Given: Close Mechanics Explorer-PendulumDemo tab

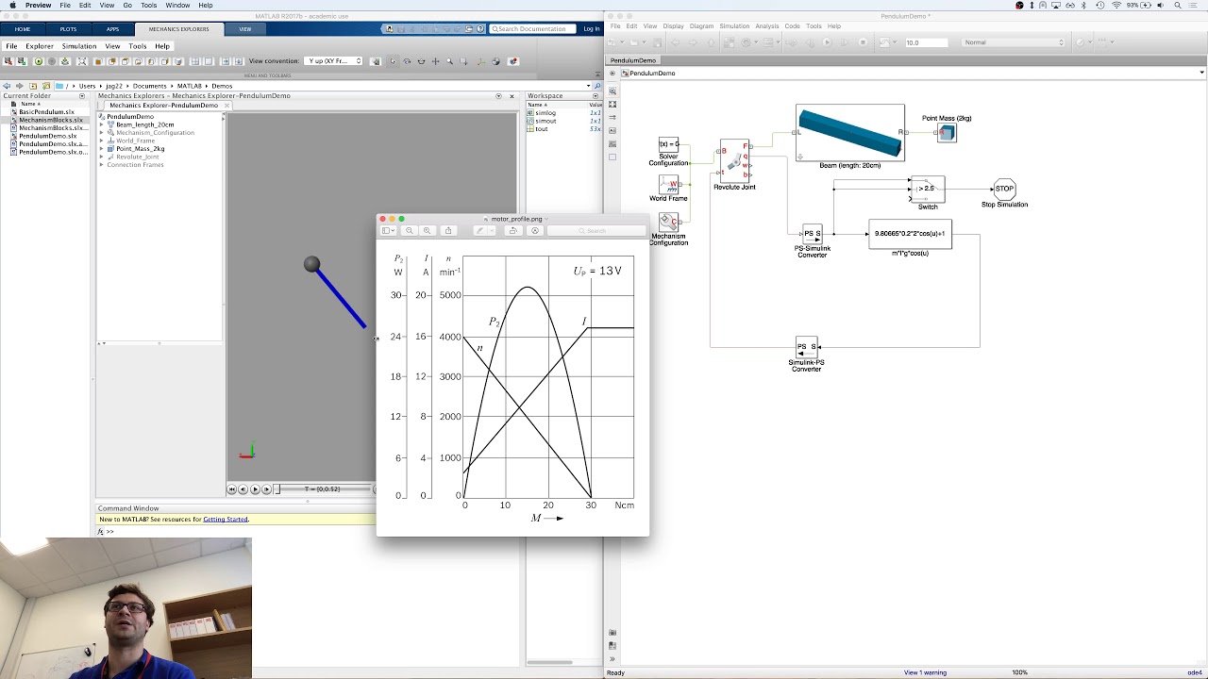Looking at the screenshot, I should (226, 106).
